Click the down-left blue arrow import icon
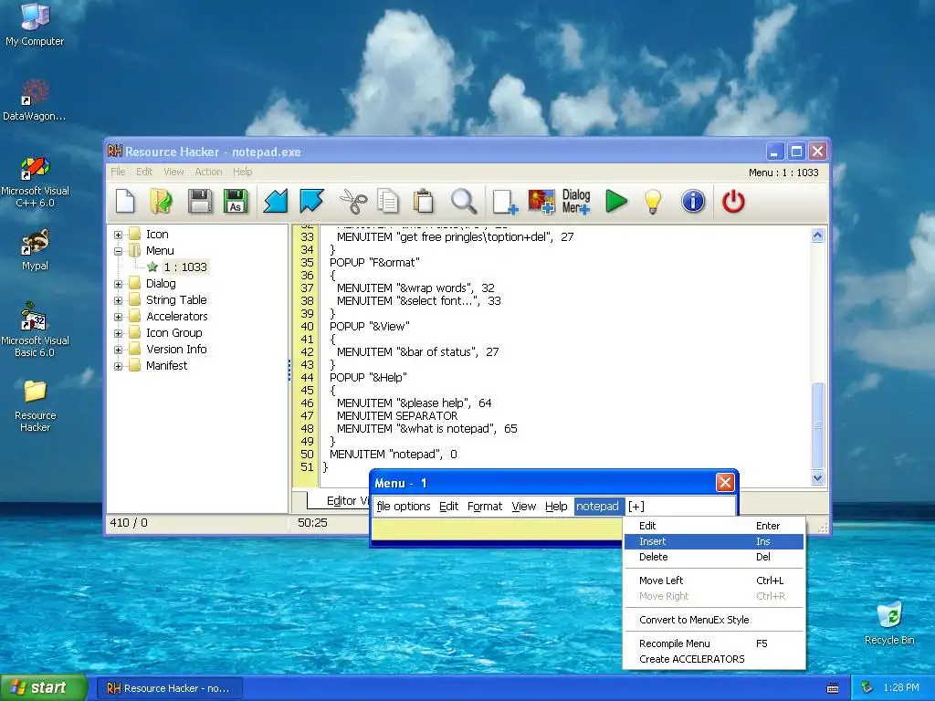Screen dimensions: 935x701 click(276, 201)
